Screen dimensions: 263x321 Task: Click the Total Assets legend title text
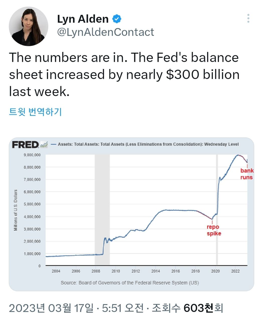tap(148, 145)
